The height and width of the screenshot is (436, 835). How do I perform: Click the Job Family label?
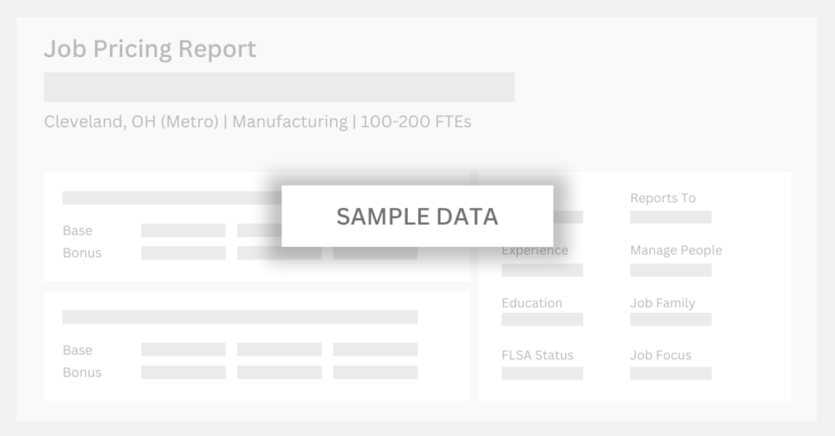click(663, 303)
